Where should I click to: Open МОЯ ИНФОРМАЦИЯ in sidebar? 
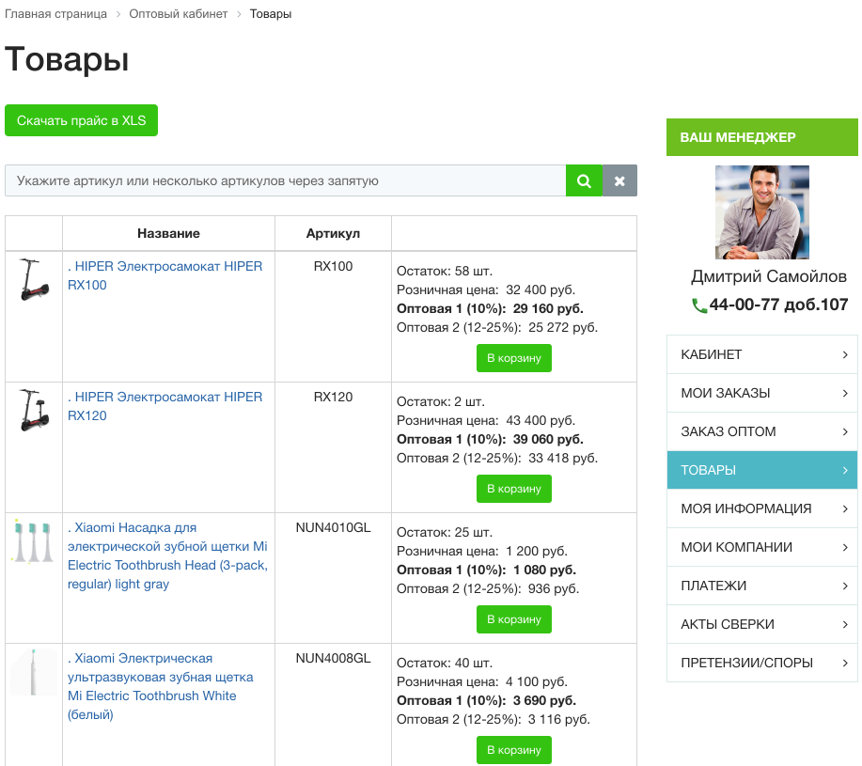[x=762, y=508]
